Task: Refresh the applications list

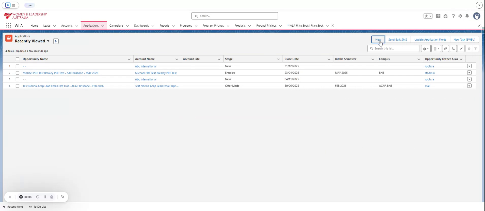Action: (x=445, y=49)
